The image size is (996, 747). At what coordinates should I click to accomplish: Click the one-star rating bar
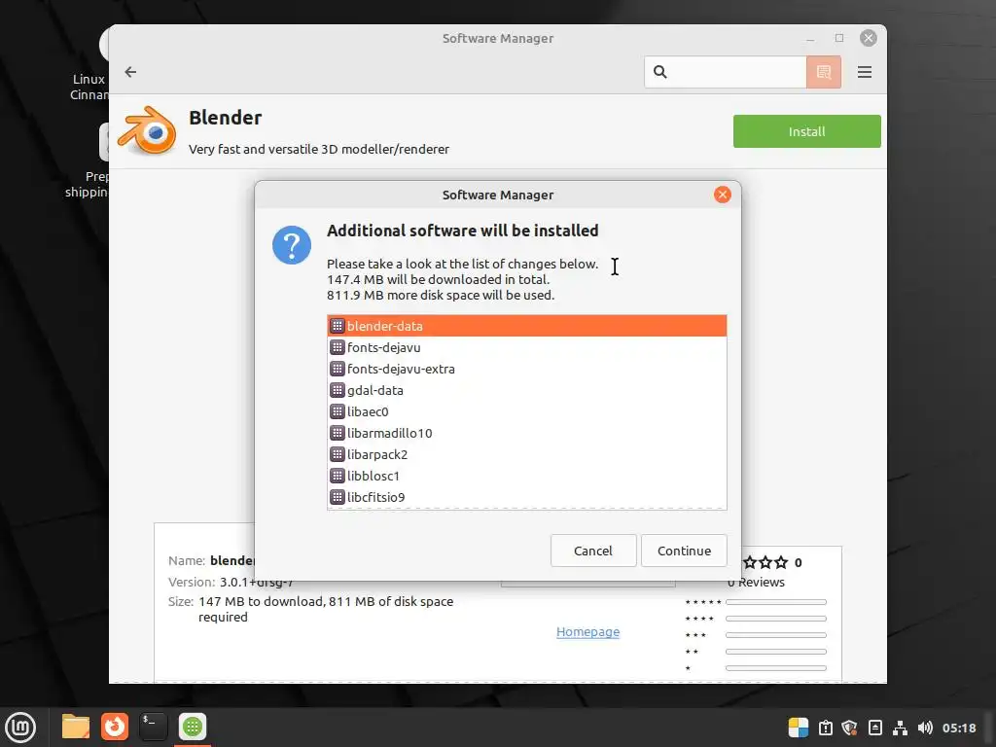pos(775,668)
